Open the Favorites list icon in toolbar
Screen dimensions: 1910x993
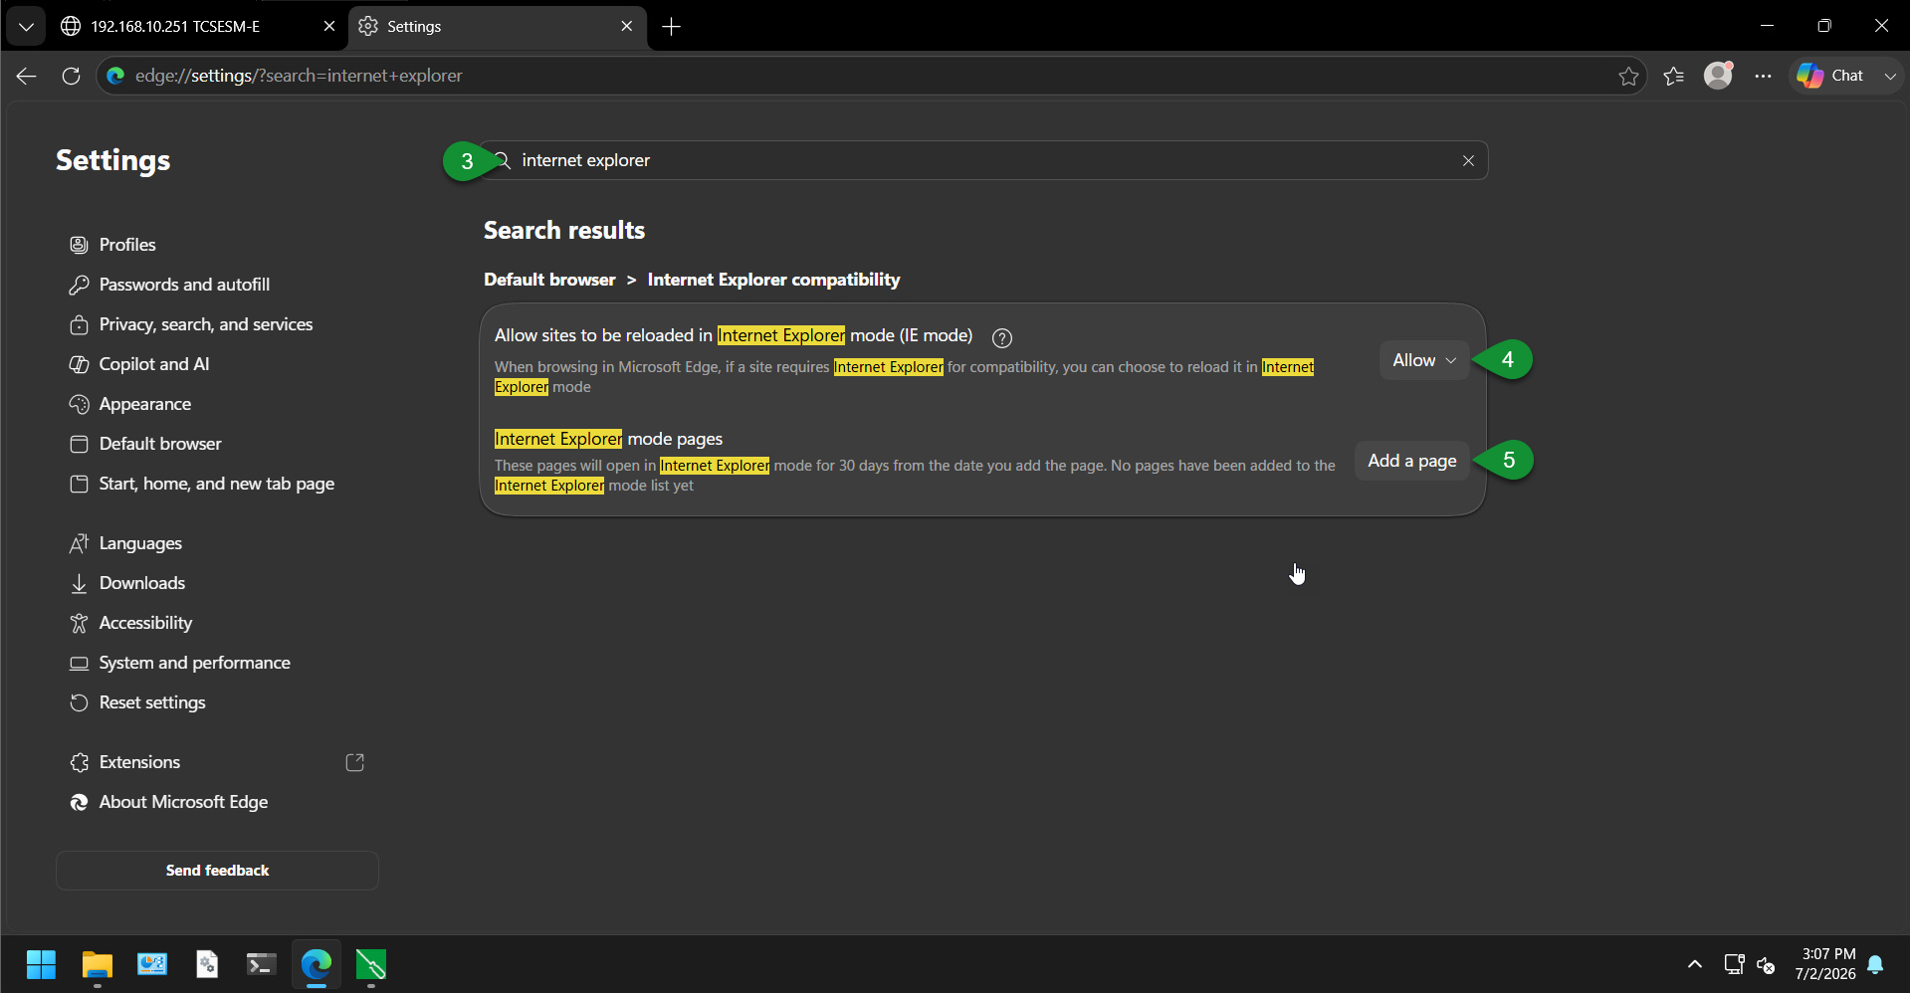(x=1674, y=76)
